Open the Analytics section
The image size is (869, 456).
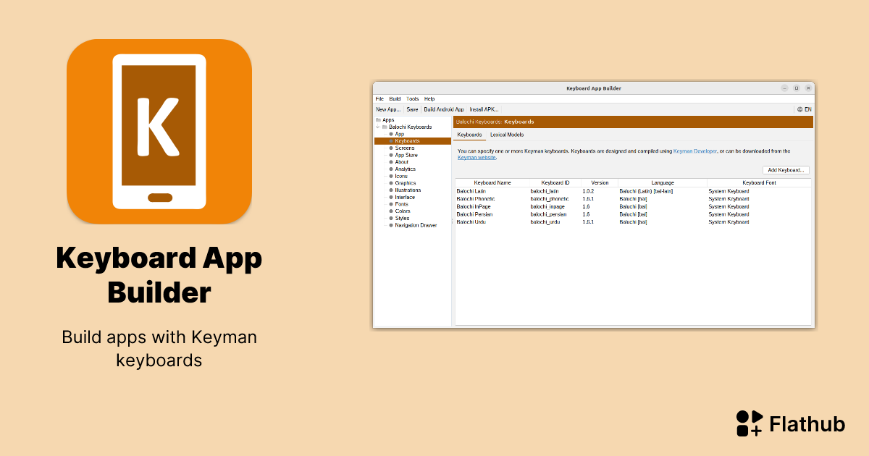tap(406, 169)
